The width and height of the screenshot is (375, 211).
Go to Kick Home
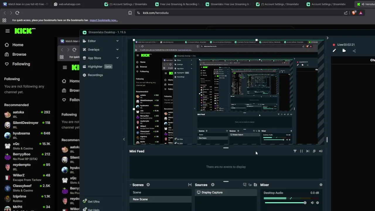18,45
